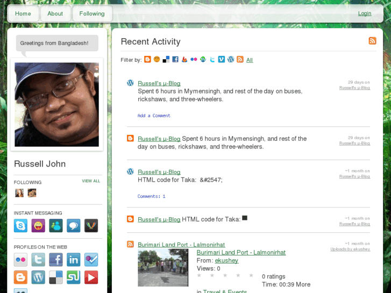Open the large WordPress profile icon in sidebar
This screenshot has height=293, width=391.
38,277
